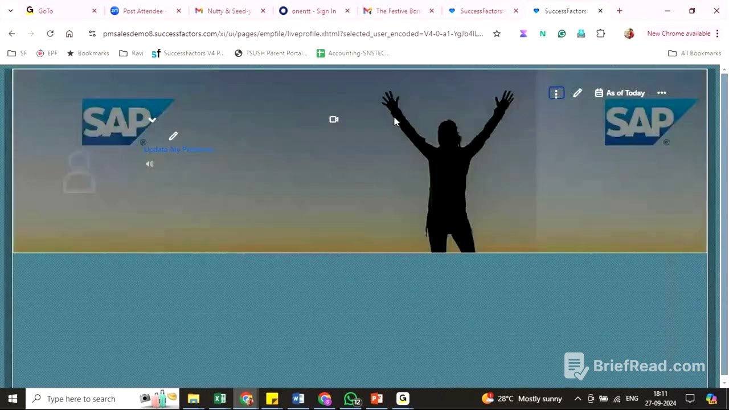Edit profile info using the pencil icon near avatar
The image size is (729, 410).
coord(173,136)
